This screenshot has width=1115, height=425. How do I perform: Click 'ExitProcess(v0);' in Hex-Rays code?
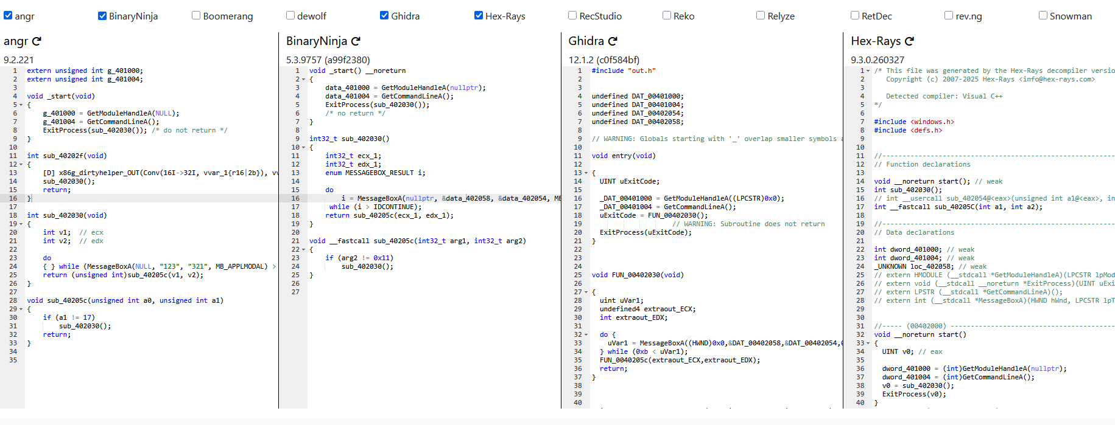click(x=915, y=394)
